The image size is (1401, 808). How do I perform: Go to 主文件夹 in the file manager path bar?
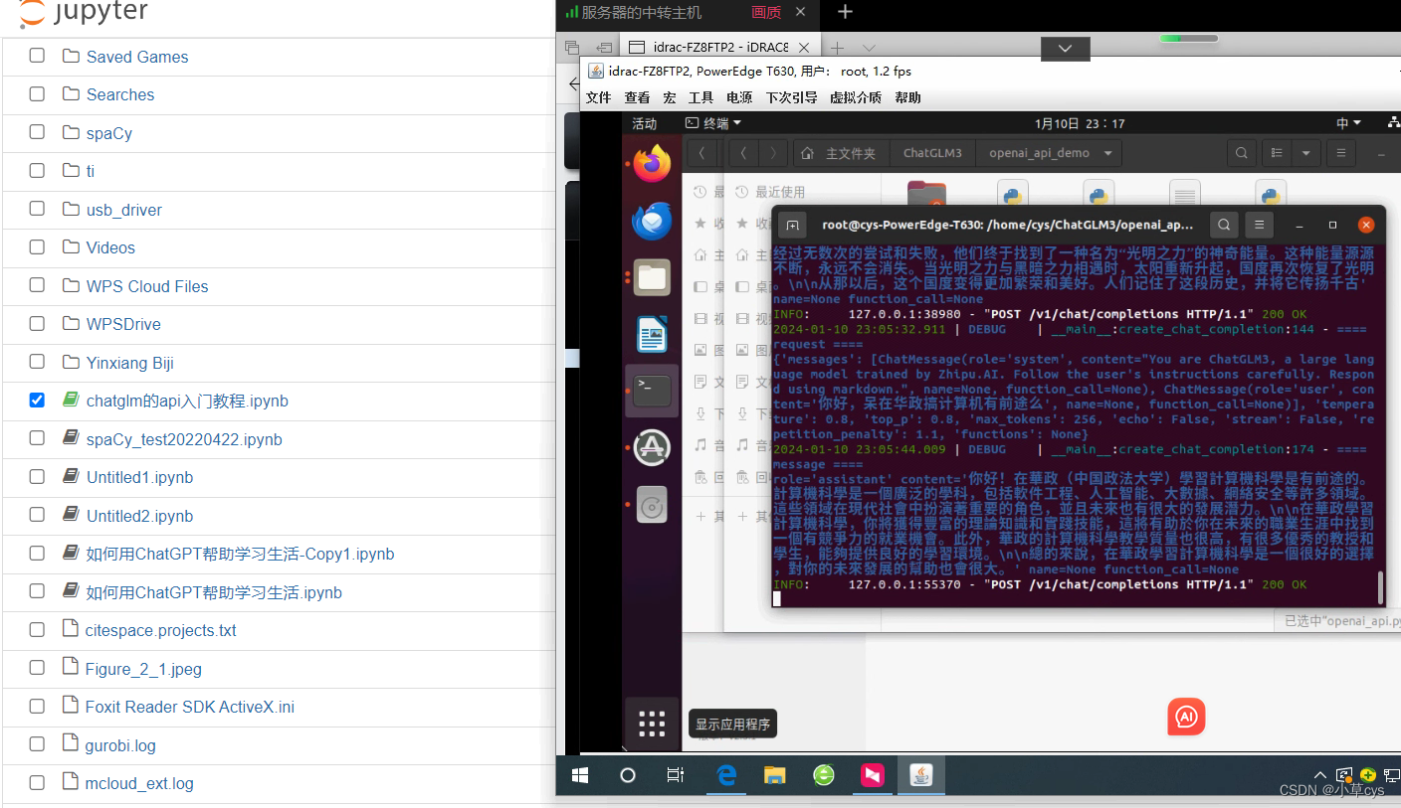coord(841,153)
